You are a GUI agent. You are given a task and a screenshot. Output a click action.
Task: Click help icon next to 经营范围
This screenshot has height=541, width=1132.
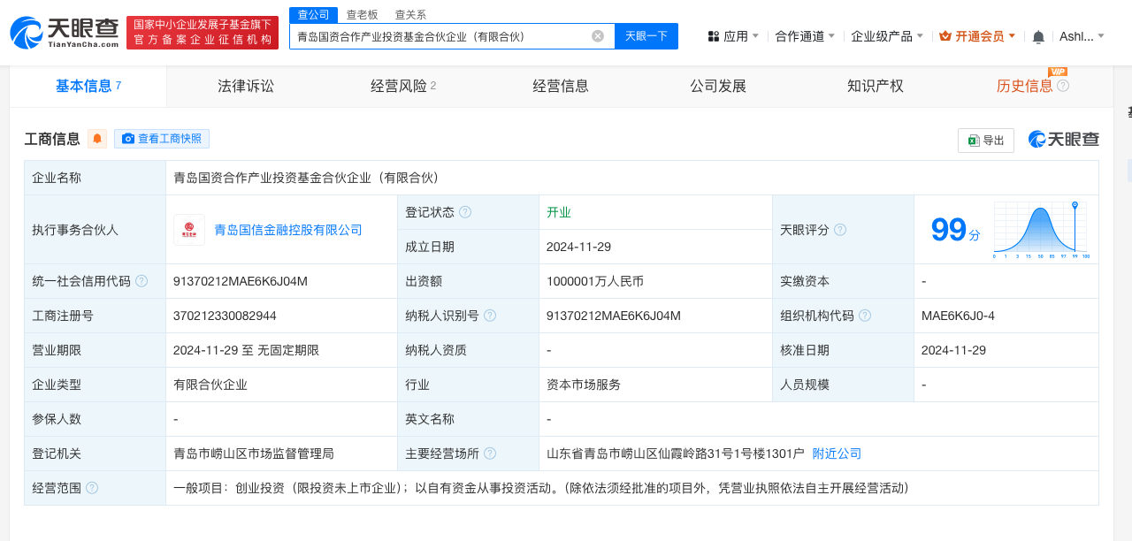[92, 488]
